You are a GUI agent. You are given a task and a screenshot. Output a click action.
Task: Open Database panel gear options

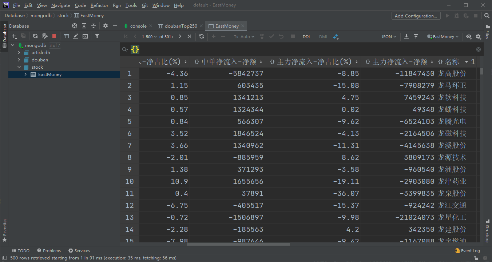coord(106,26)
